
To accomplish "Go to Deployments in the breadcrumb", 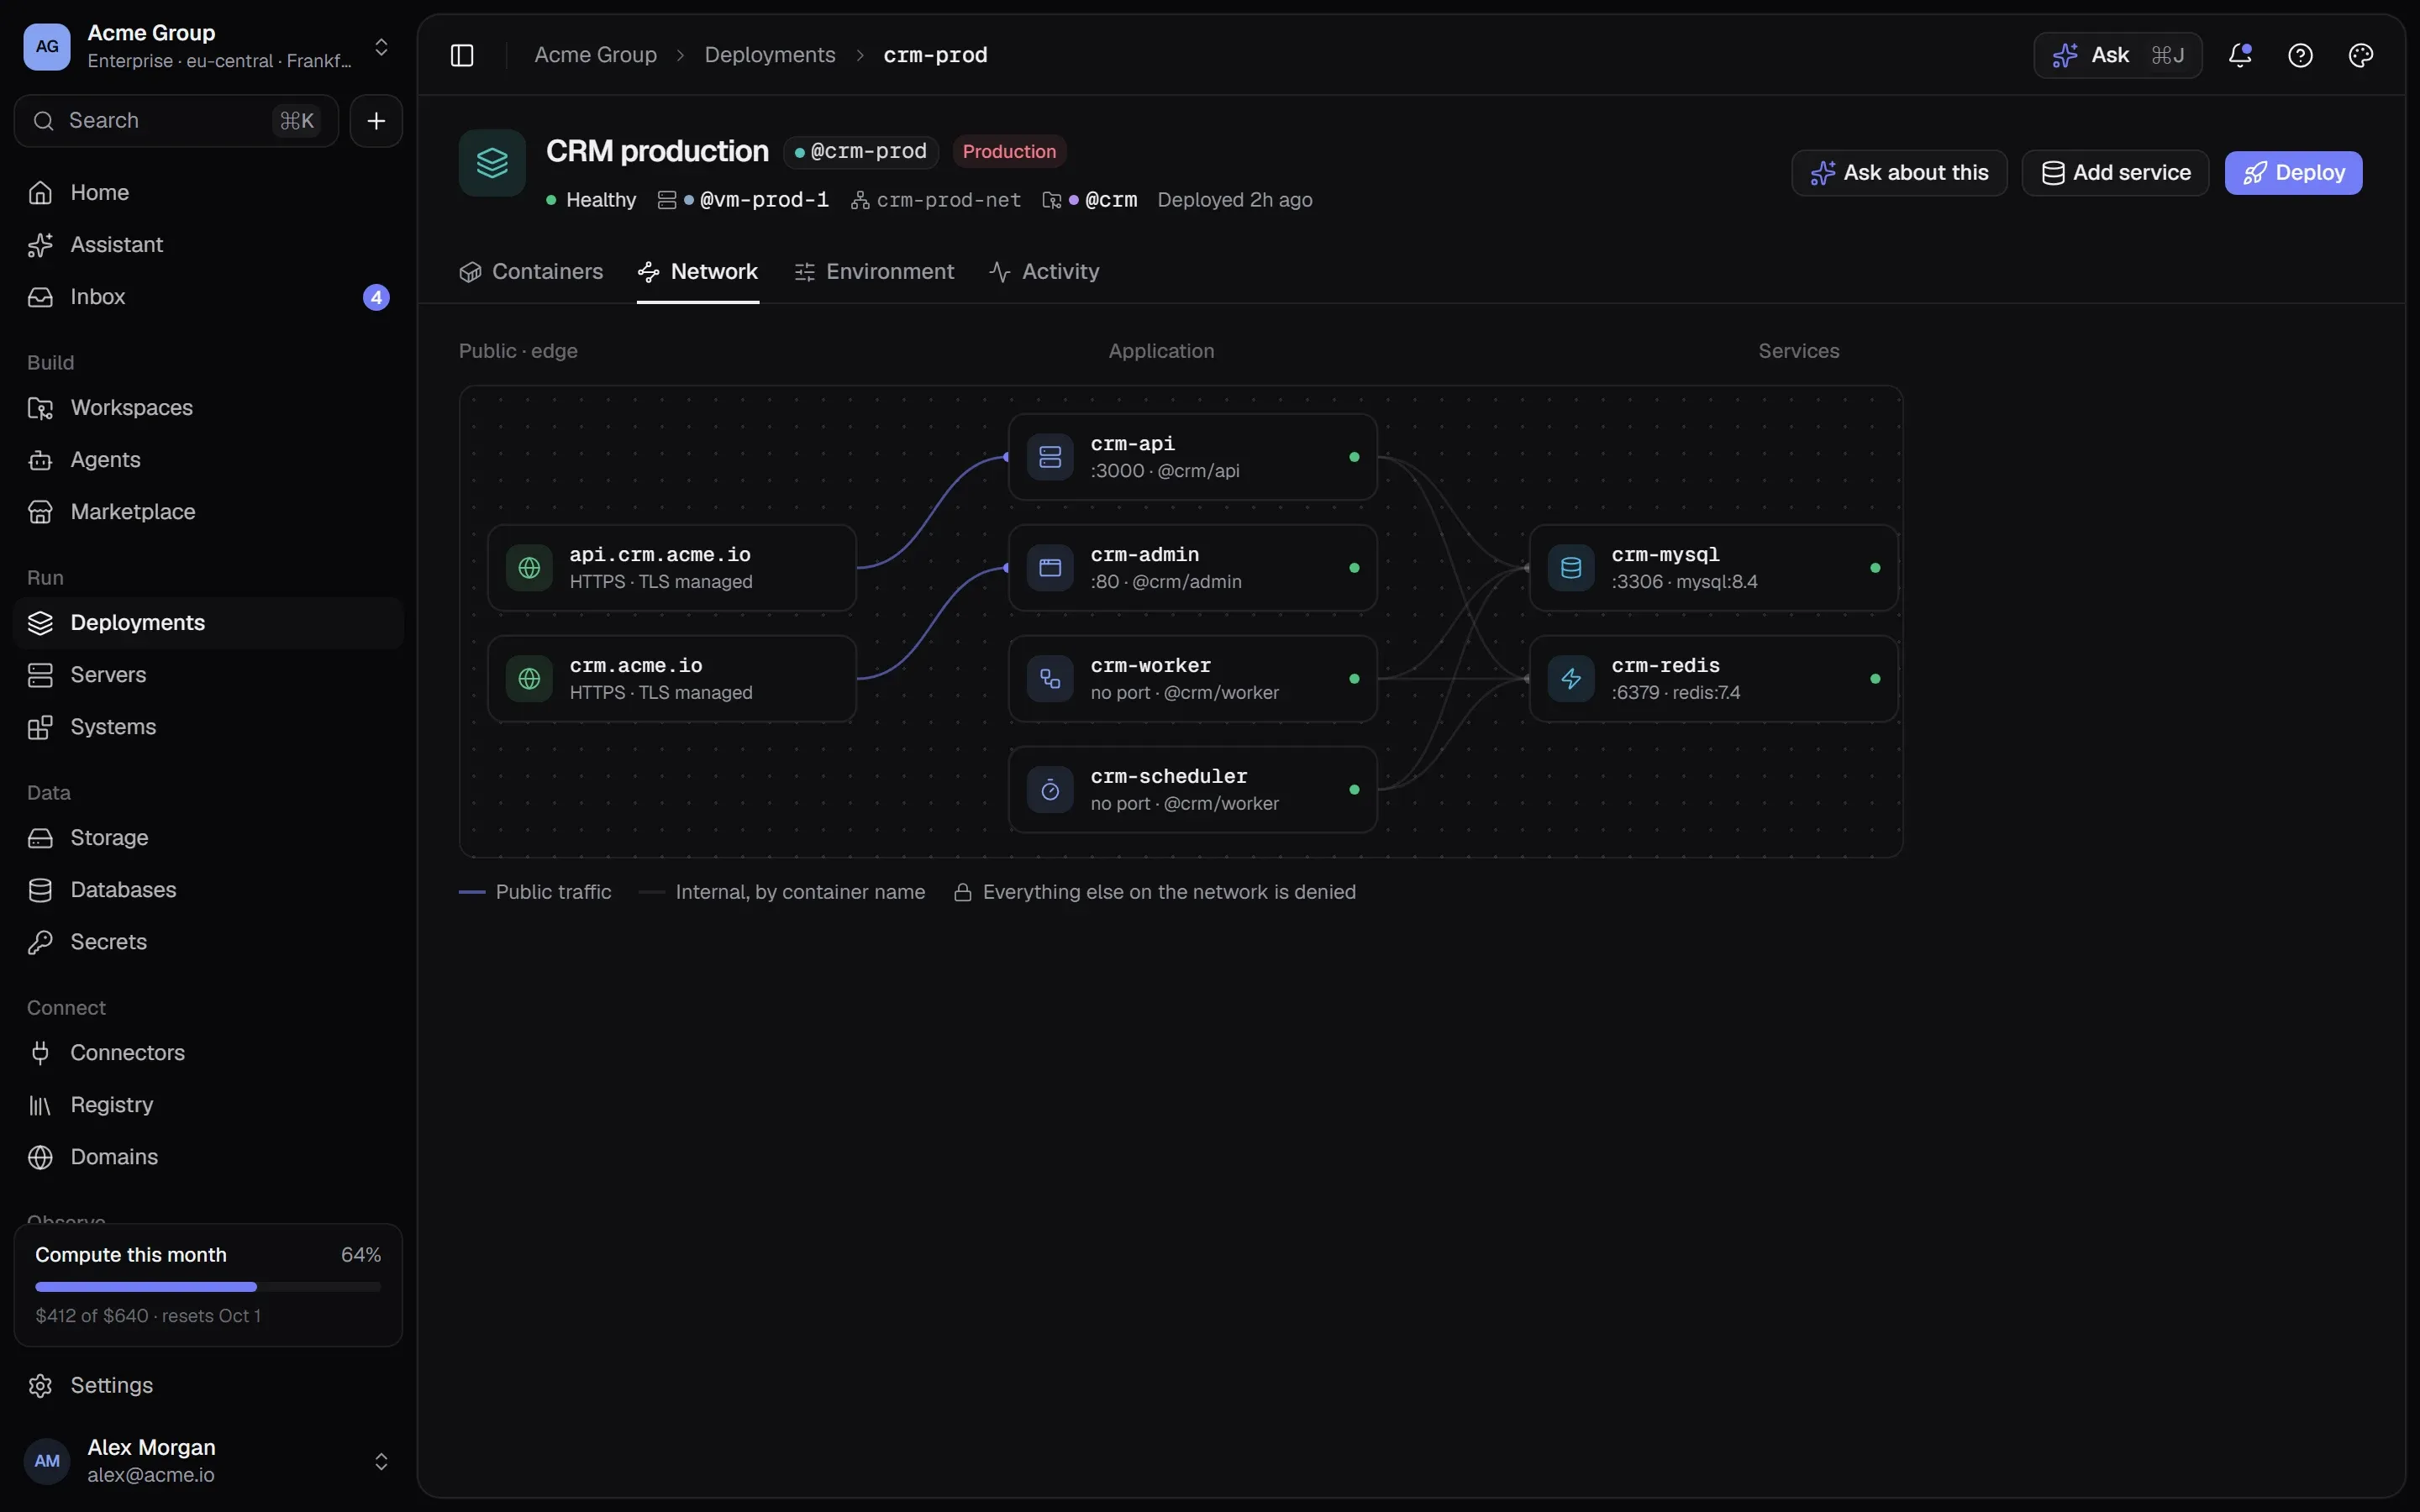I will pyautogui.click(x=770, y=55).
